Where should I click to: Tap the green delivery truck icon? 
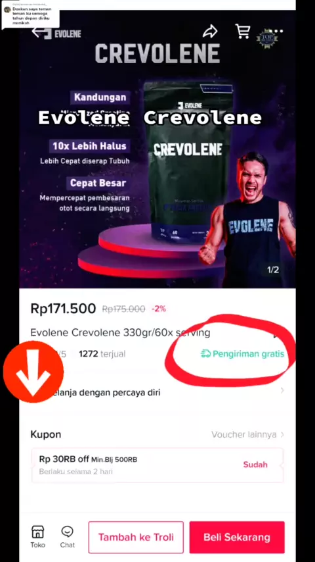coord(205,354)
